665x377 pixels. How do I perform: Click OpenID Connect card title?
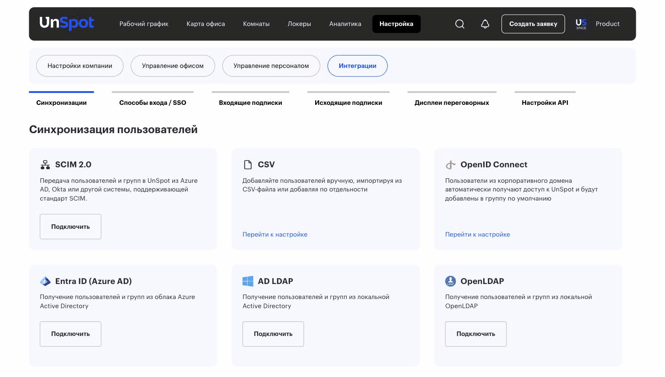pyautogui.click(x=494, y=165)
